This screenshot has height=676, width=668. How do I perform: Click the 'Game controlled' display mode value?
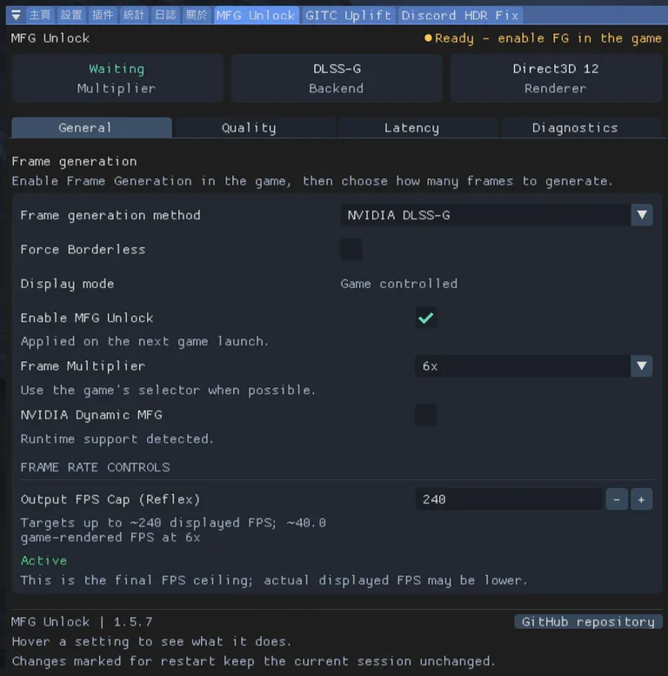(x=399, y=284)
